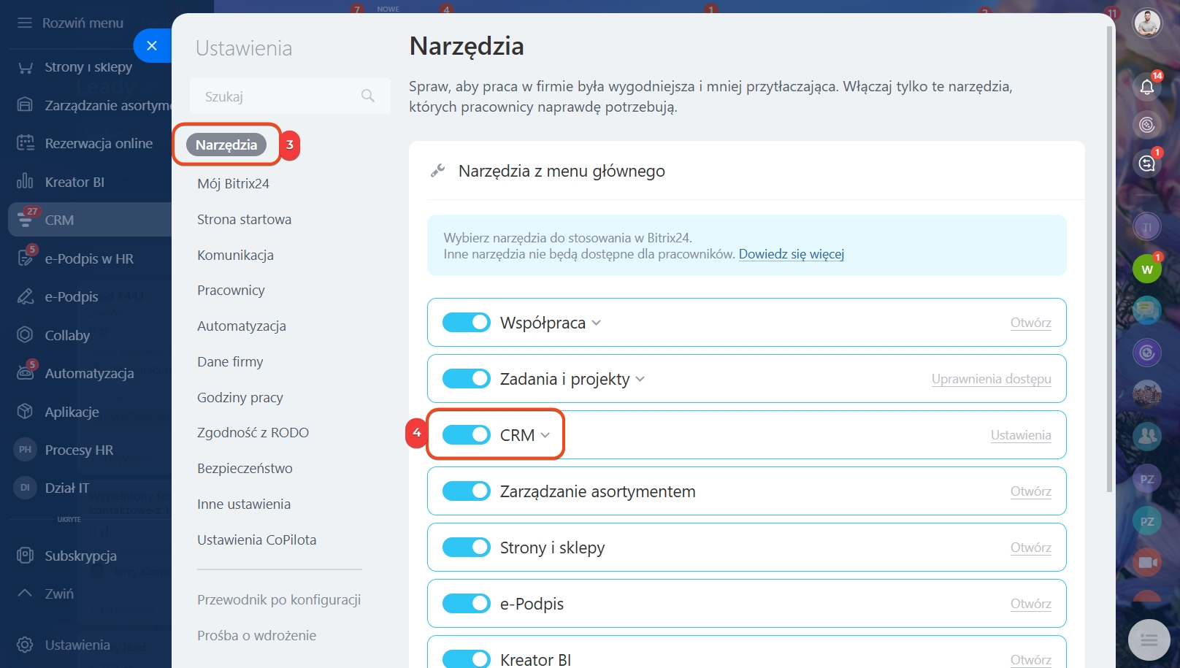
Task: Select Narzędzia settings section
Action: click(x=226, y=145)
